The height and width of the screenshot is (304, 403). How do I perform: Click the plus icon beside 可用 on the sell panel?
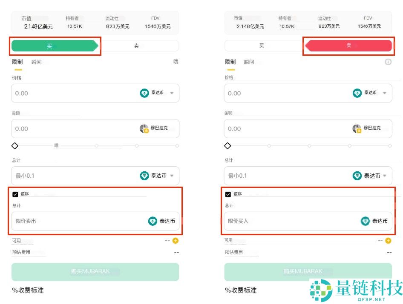(388, 241)
